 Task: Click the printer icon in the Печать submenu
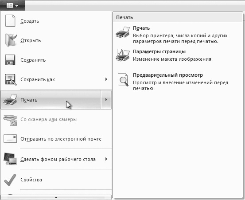[x=123, y=32]
